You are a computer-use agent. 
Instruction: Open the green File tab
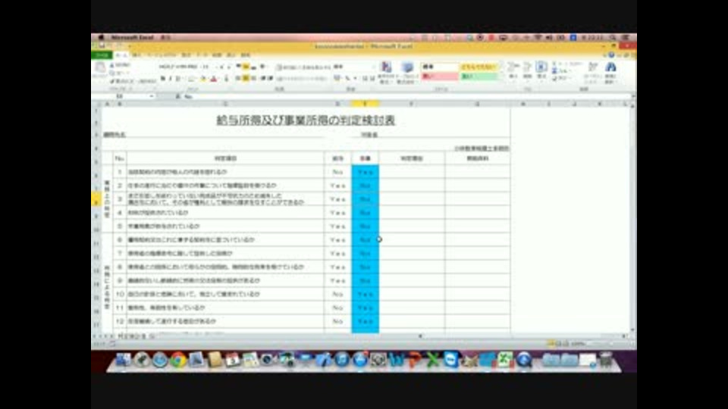pos(102,55)
